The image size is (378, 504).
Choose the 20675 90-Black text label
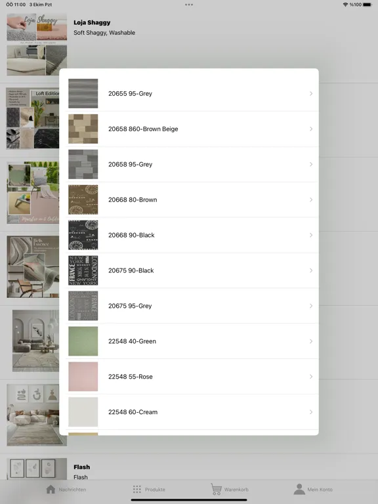131,270
